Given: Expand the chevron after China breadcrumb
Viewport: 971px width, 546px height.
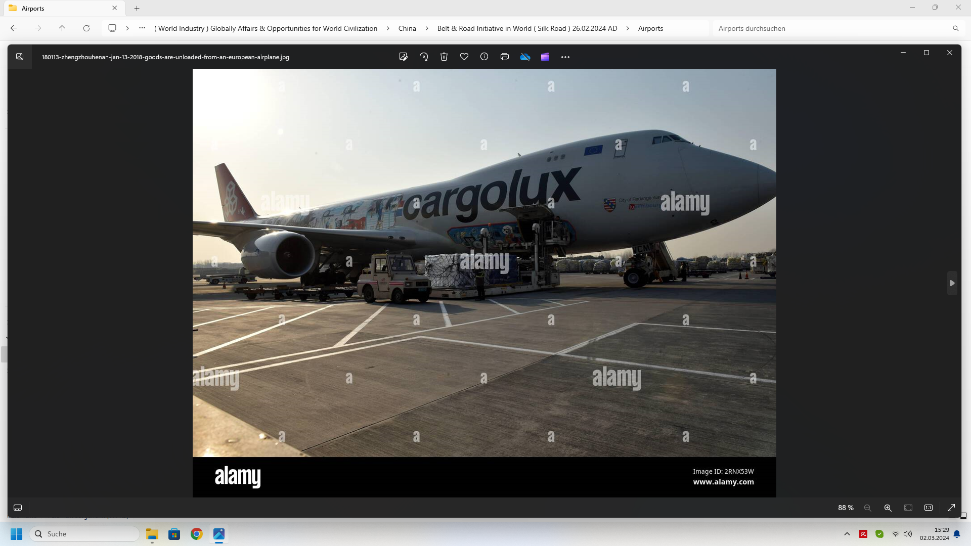Looking at the screenshot, I should point(427,28).
